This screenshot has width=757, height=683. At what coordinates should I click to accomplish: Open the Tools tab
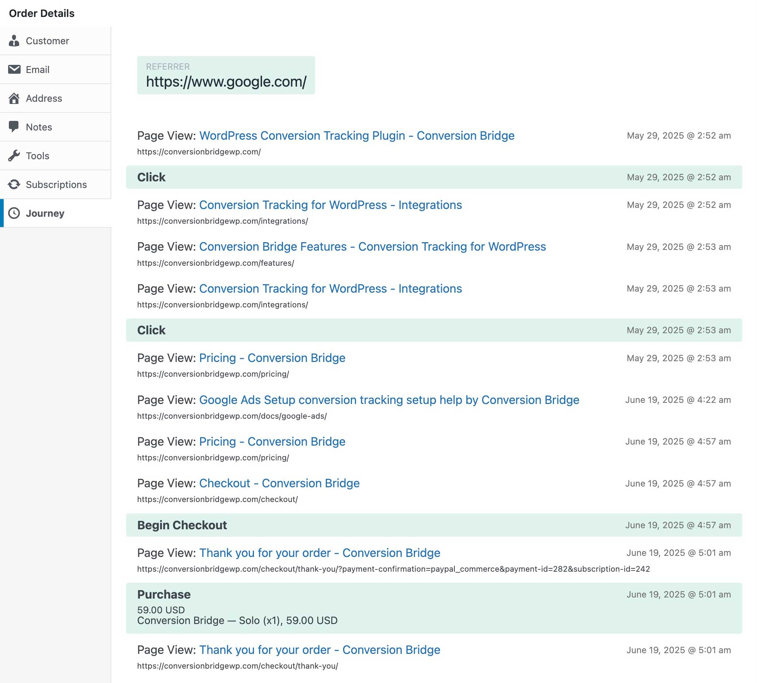coord(55,156)
